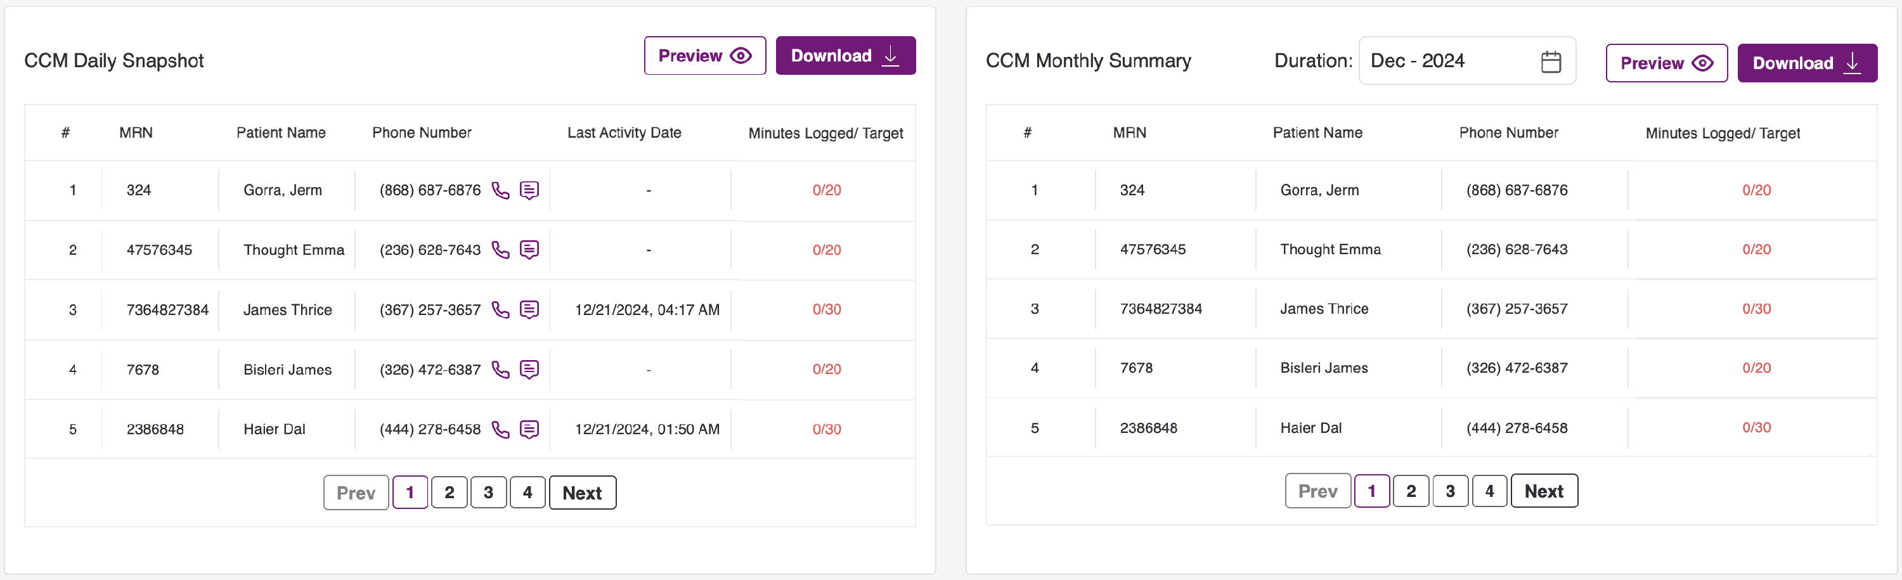Select Haier Dal in Monthly Summary

tap(1310, 428)
